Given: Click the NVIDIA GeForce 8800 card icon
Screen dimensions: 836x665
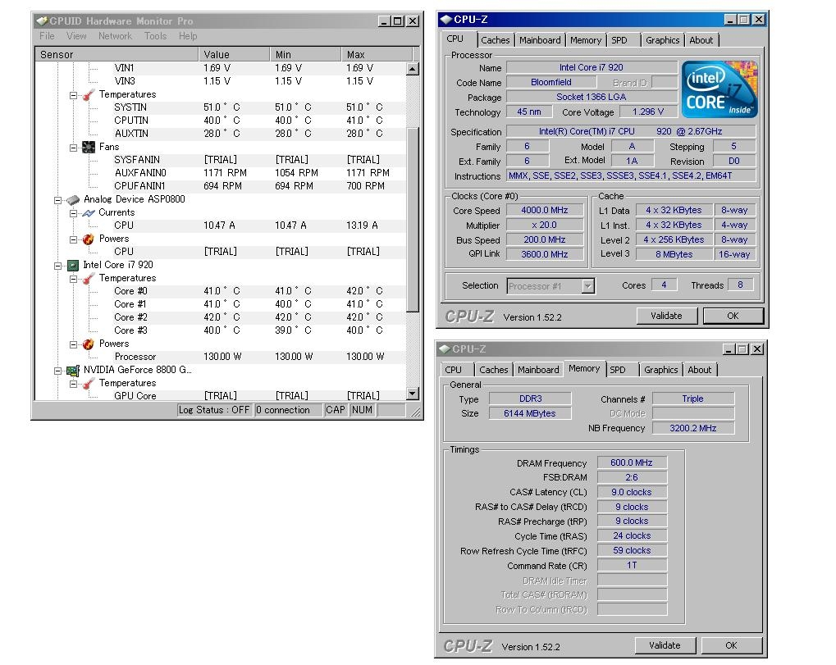Looking at the screenshot, I should (73, 371).
